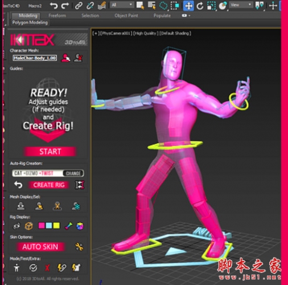This screenshot has height=285, width=288.
Task: Choose the Select Object tool
Action: [140, 6]
